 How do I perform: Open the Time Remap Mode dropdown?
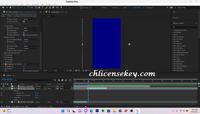coord(31,39)
